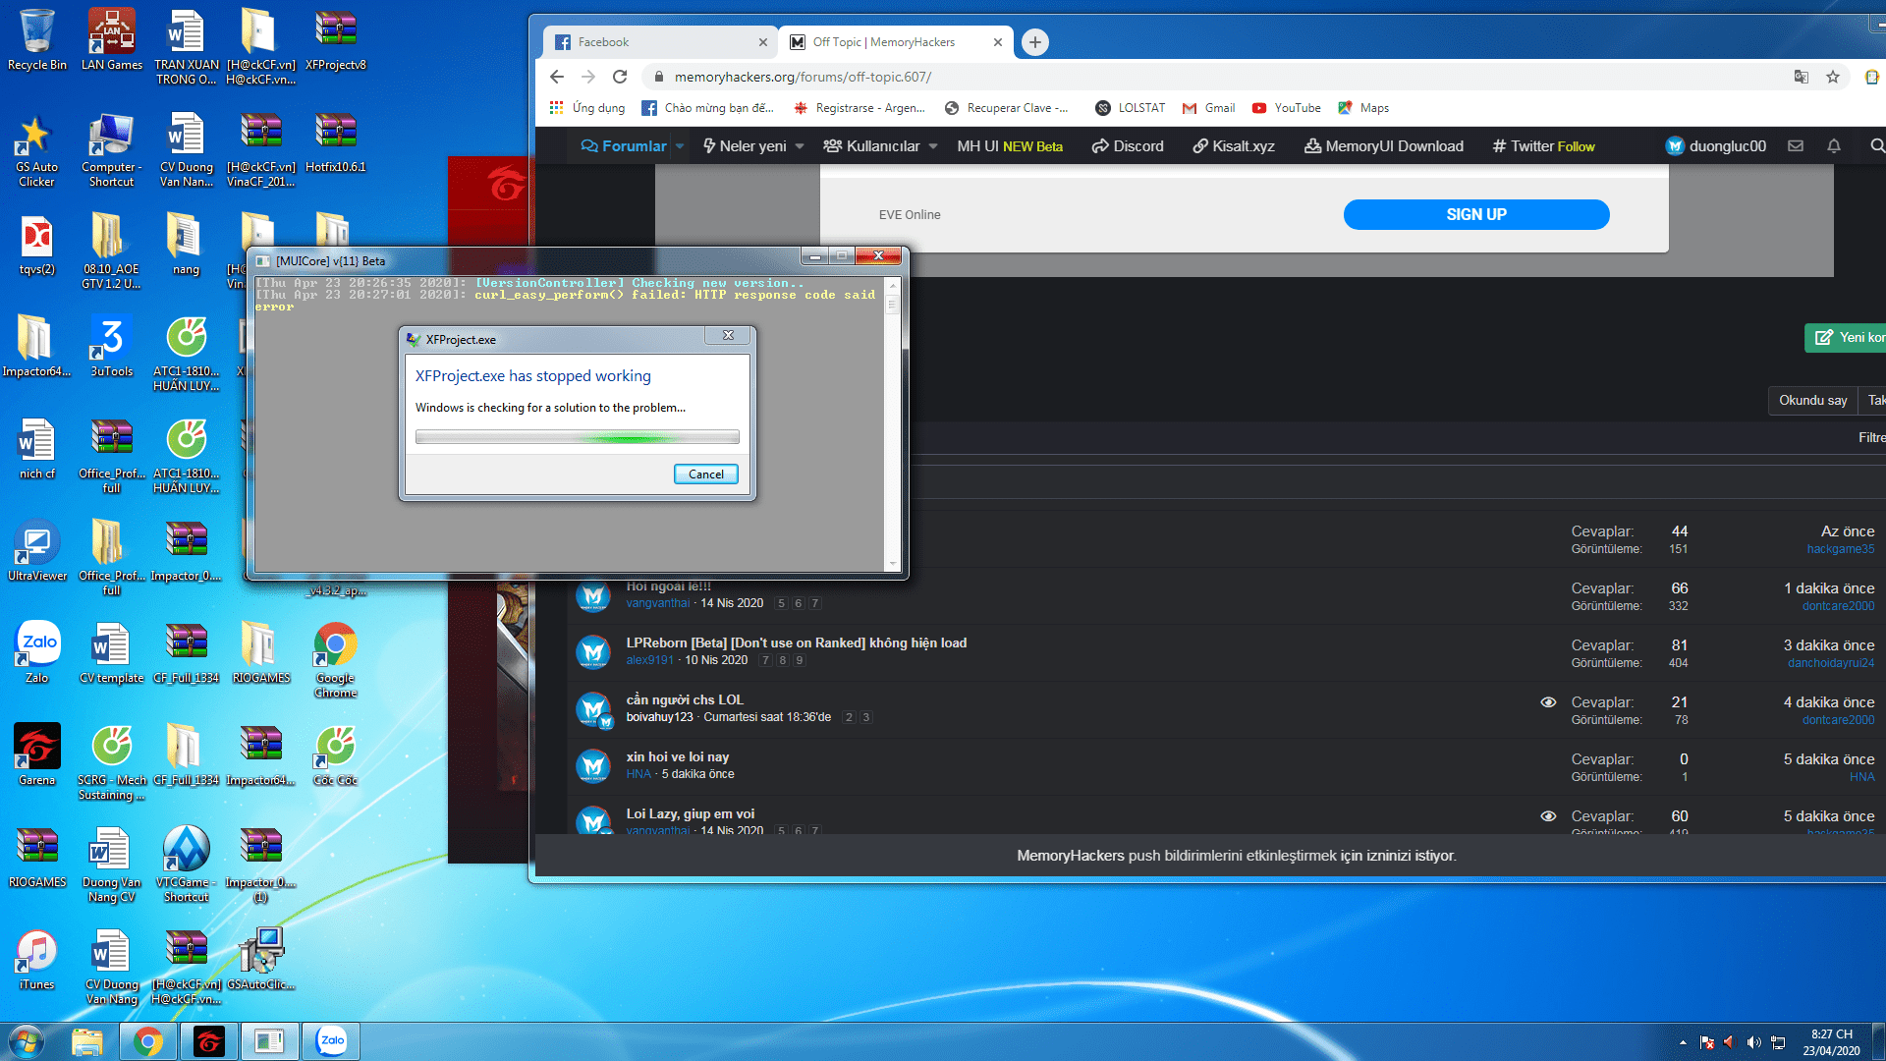Open the LOLSTAT bookmark

coord(1130,108)
